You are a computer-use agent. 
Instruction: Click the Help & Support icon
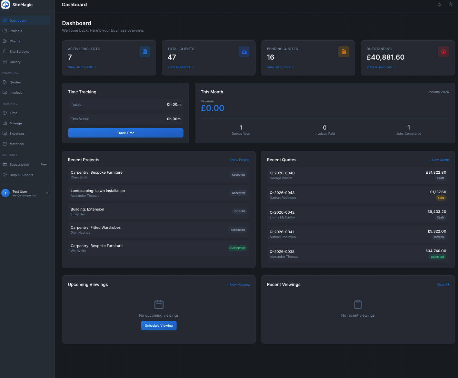pyautogui.click(x=5, y=175)
